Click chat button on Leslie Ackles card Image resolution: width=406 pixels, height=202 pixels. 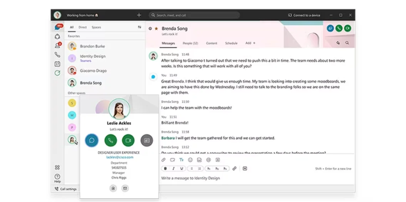pyautogui.click(x=92, y=140)
